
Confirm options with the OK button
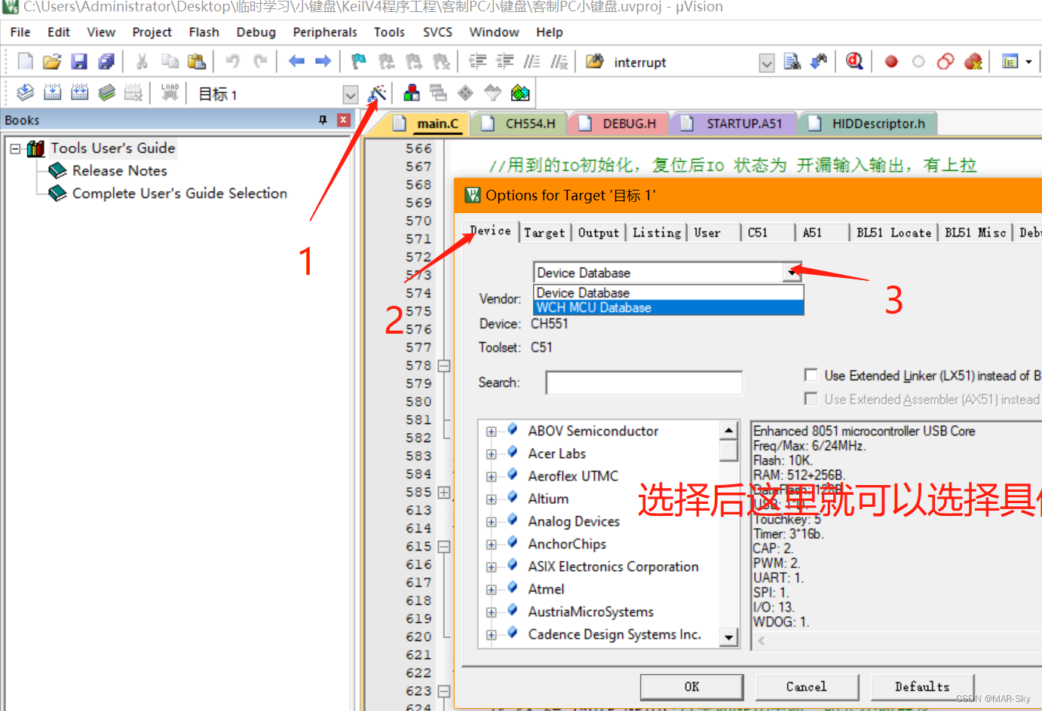(691, 687)
